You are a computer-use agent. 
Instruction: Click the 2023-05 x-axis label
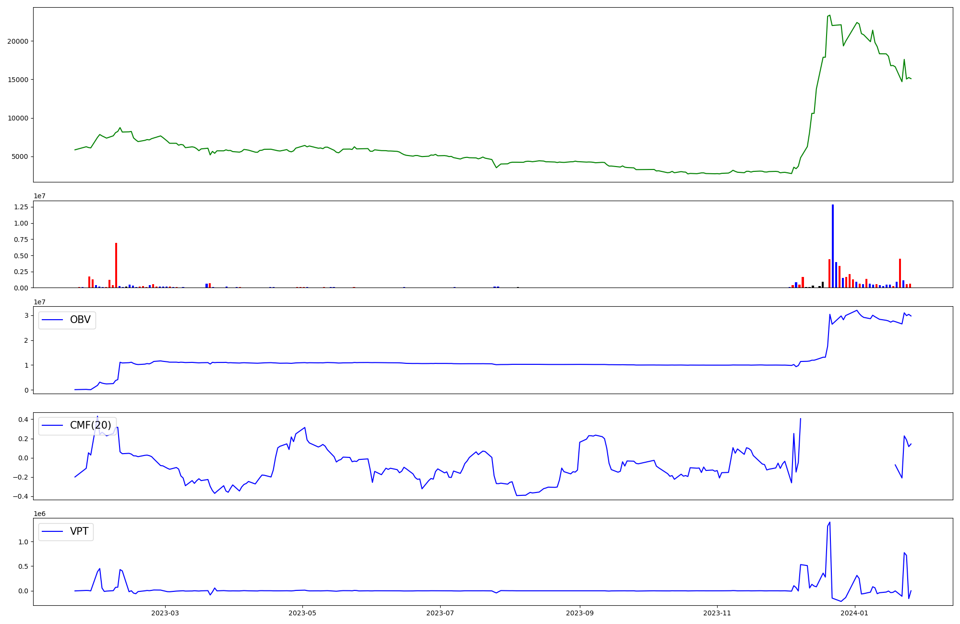(302, 613)
